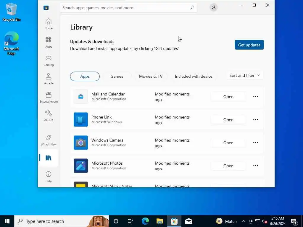Open more options for Mail and Calendar
The width and height of the screenshot is (303, 227).
click(255, 97)
